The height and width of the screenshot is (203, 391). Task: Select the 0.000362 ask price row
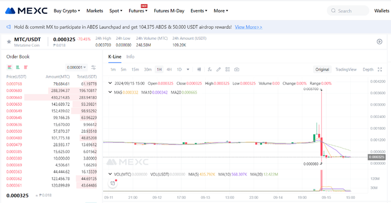tap(51, 179)
